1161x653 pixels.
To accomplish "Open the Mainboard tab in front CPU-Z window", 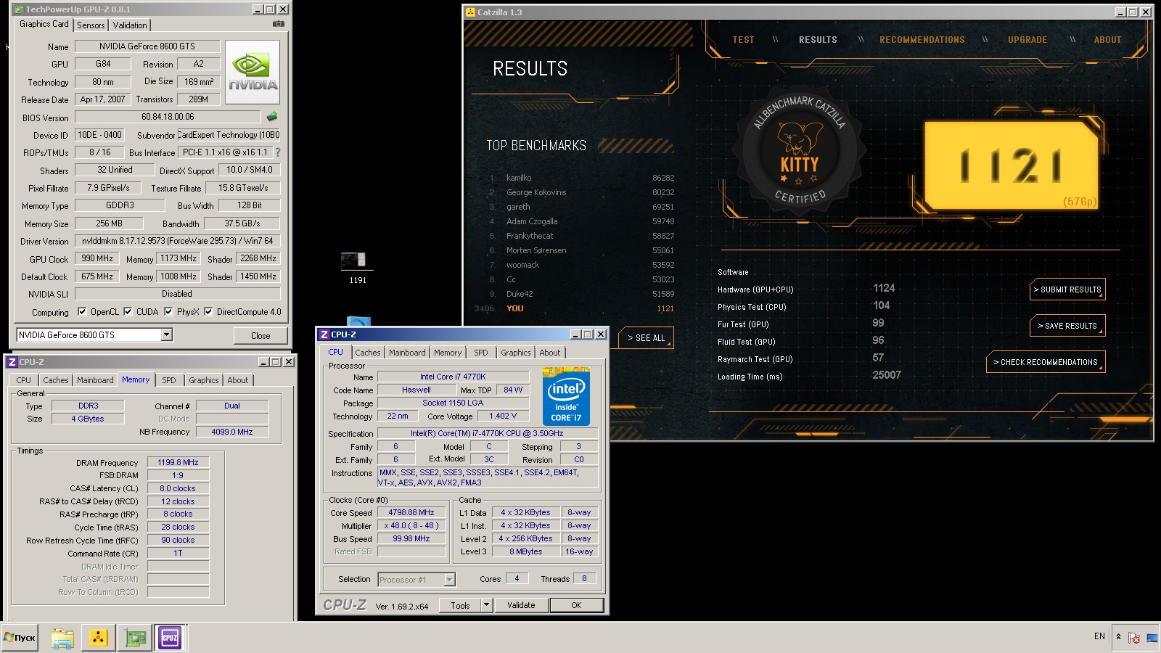I will click(x=407, y=353).
